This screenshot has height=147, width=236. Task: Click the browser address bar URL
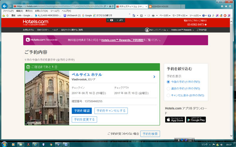pyautogui.click(x=60, y=6)
